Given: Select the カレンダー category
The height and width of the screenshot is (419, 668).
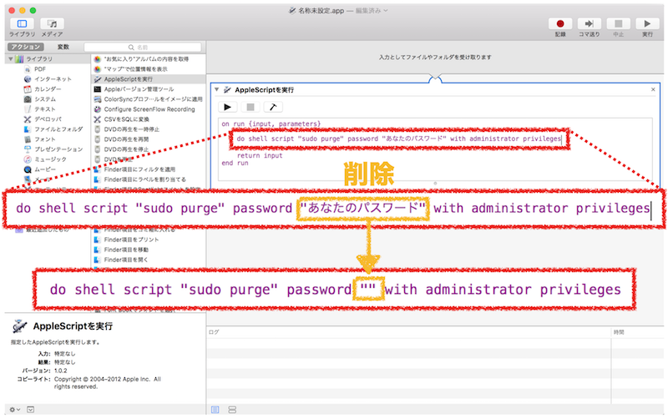Looking at the screenshot, I should (x=48, y=89).
